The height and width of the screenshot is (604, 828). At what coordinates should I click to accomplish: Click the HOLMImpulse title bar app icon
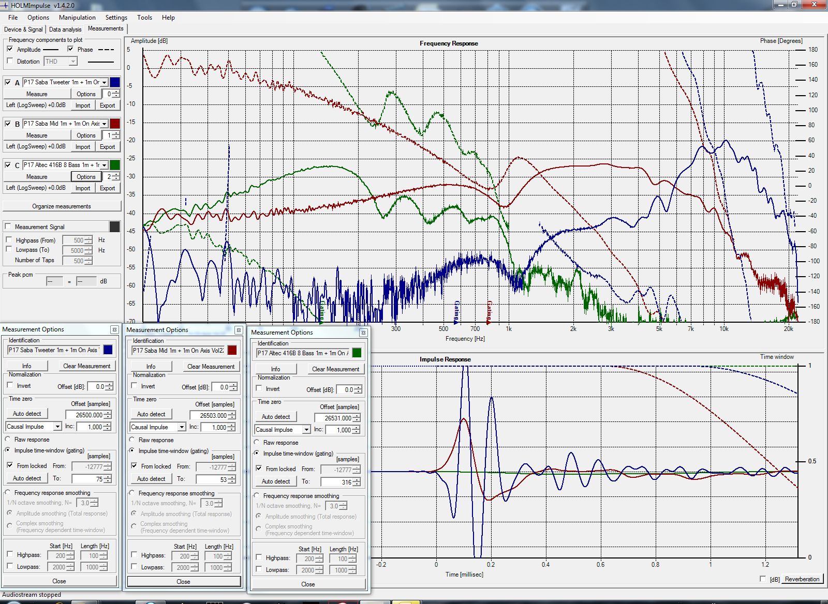pyautogui.click(x=5, y=5)
